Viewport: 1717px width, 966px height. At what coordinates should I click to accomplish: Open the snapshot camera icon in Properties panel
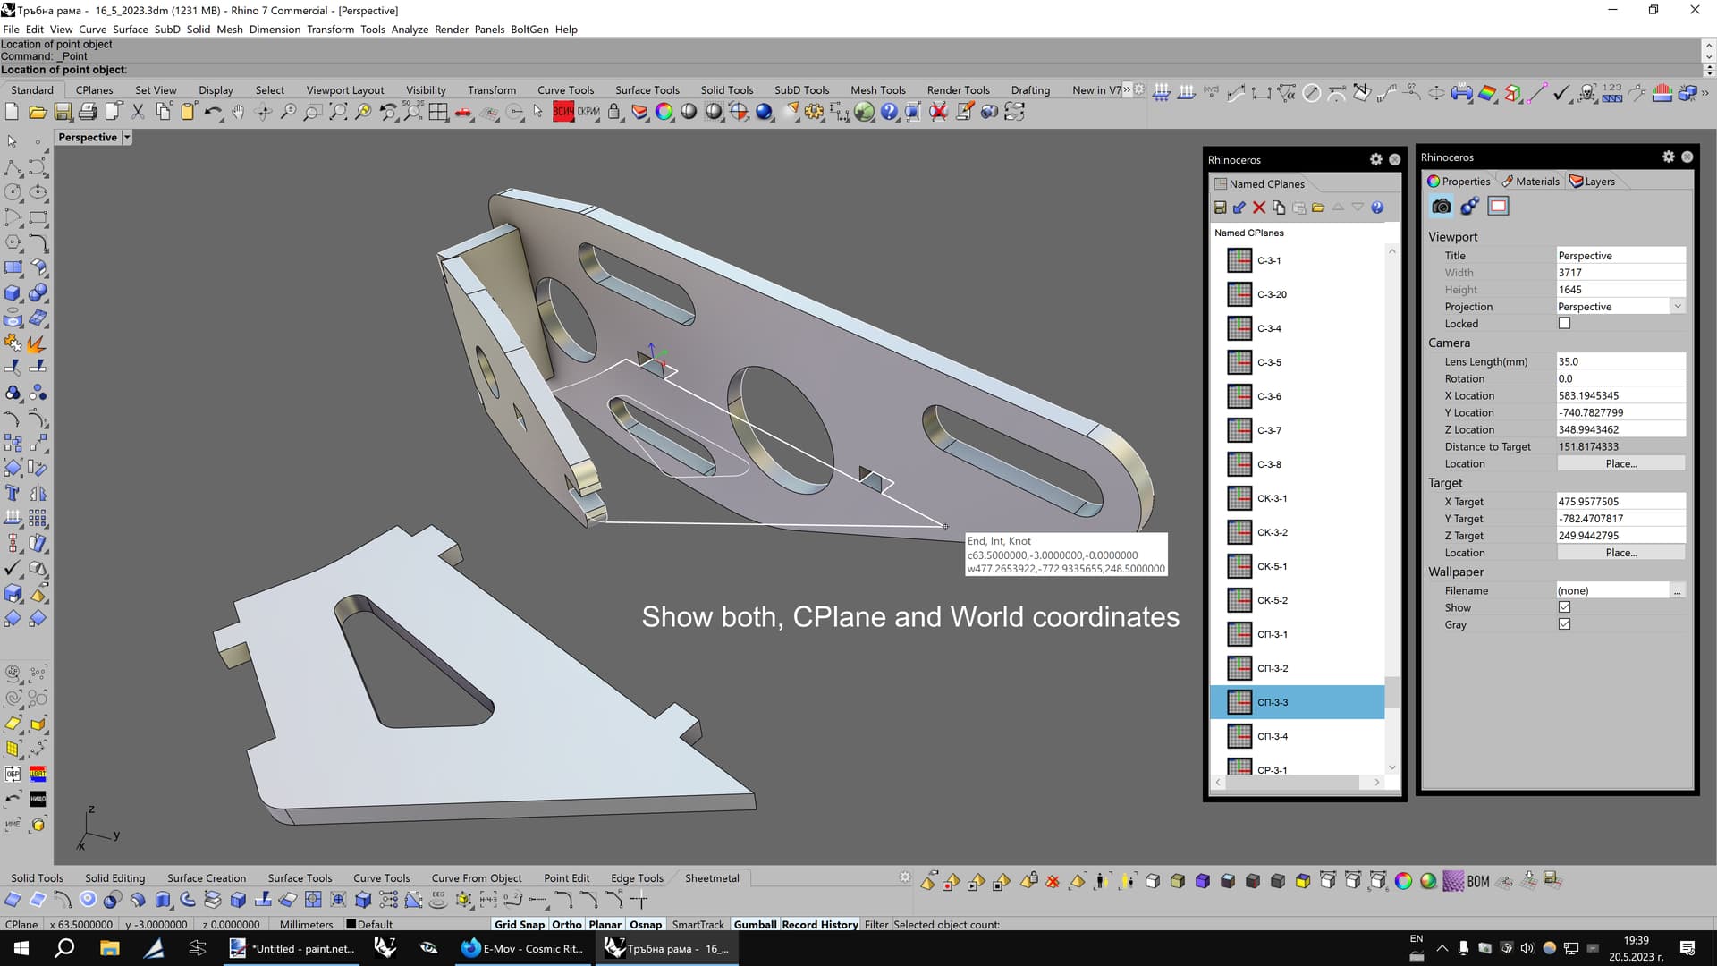[1441, 206]
